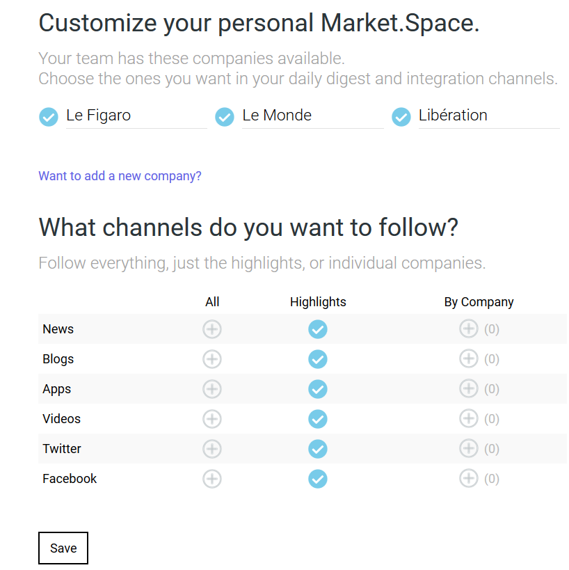
Task: Add News to the All channel
Action: 212,329
